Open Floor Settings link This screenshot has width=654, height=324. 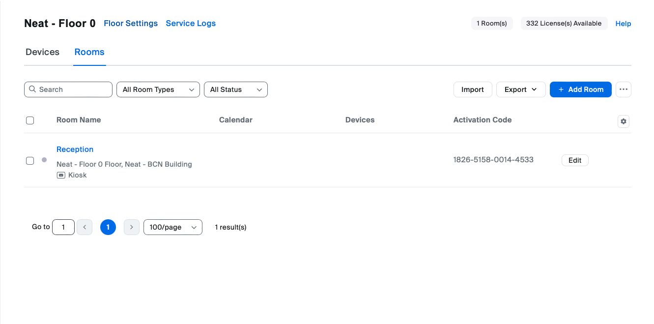(131, 23)
